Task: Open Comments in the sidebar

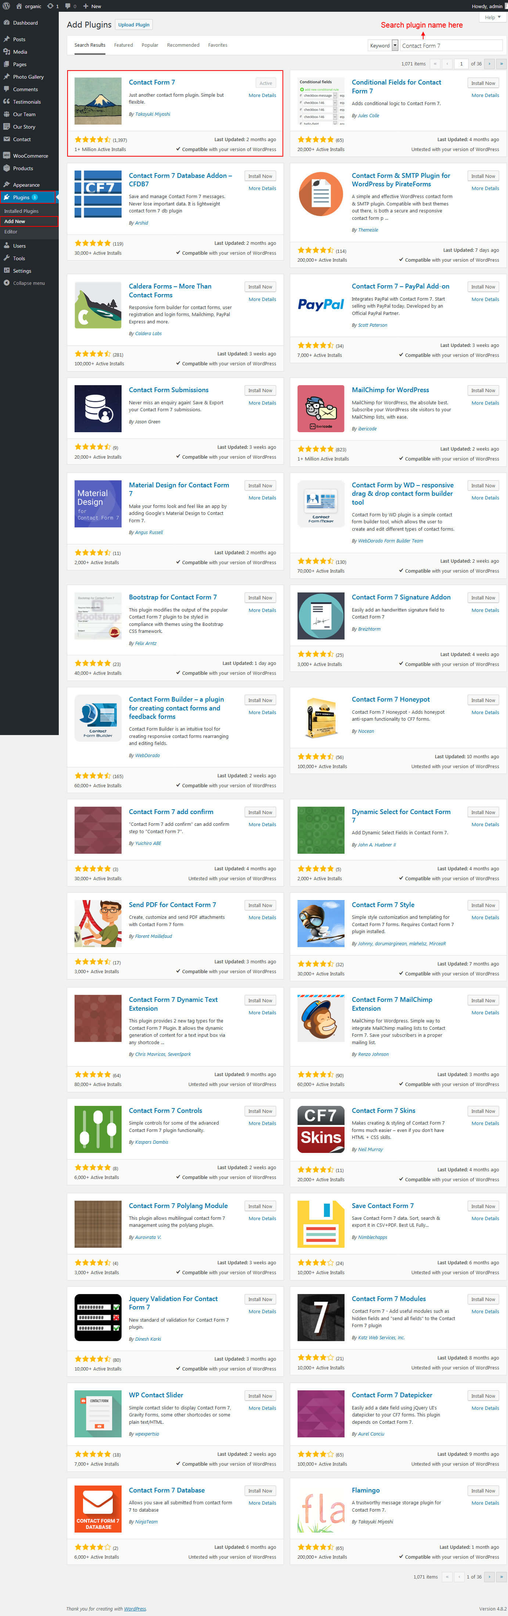Action: [25, 89]
